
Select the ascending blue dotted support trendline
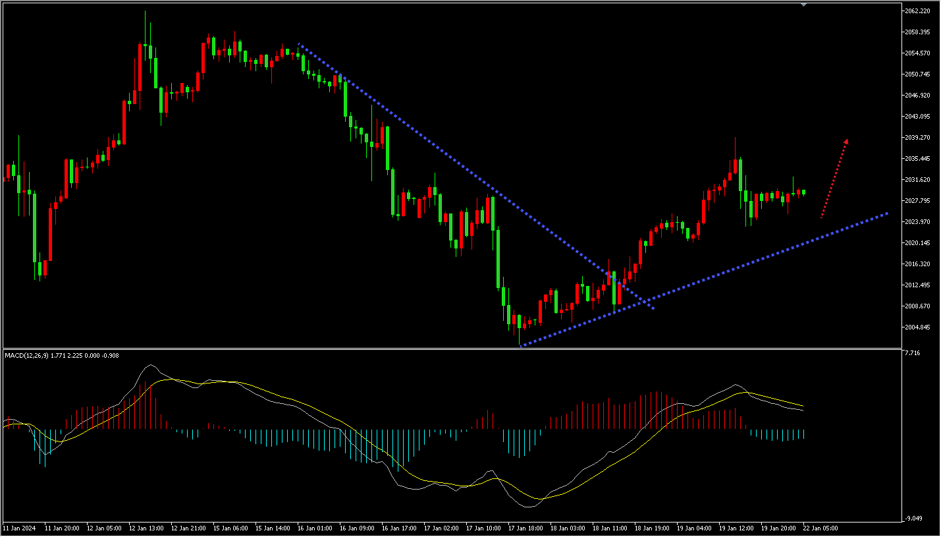(703, 279)
